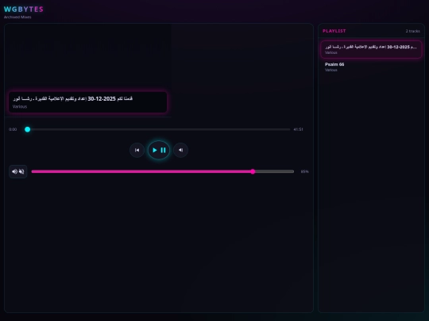
Task: Select the 30-12-2025 track in the playlist
Action: point(371,49)
